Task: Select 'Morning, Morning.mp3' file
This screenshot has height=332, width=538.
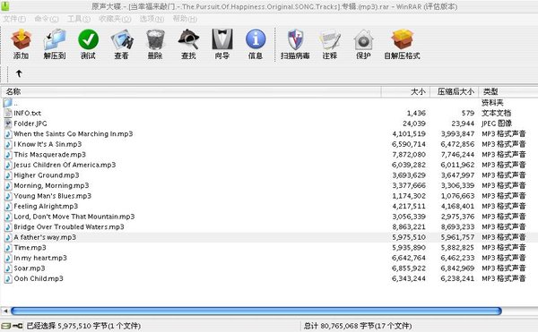Action: click(x=51, y=185)
